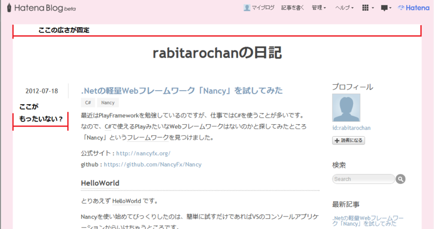Click the Search input field
The height and width of the screenshot is (229, 434).
[363, 179]
